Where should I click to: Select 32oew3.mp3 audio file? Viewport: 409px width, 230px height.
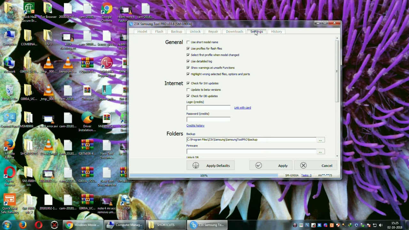[x=48, y=148]
